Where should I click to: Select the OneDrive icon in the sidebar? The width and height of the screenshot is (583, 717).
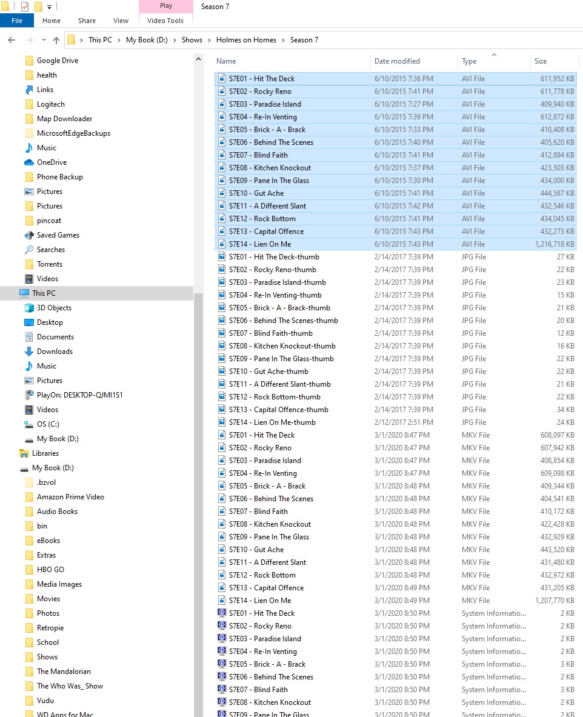[29, 162]
